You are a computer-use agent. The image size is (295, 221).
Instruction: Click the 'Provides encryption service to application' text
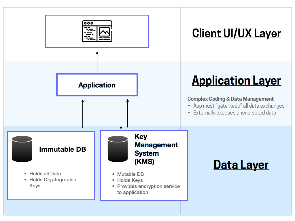[x=148, y=189]
